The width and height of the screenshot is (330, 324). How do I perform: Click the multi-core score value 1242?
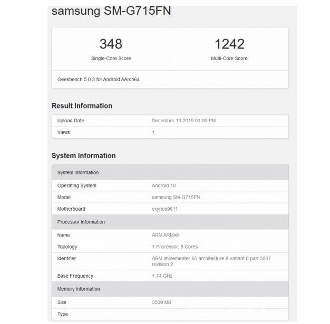pos(229,44)
